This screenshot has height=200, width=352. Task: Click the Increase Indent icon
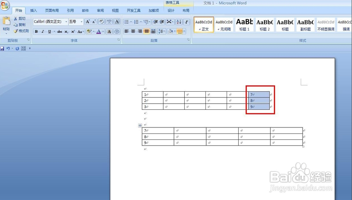pos(162,22)
